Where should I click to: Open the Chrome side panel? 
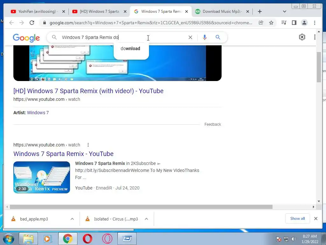[294, 23]
